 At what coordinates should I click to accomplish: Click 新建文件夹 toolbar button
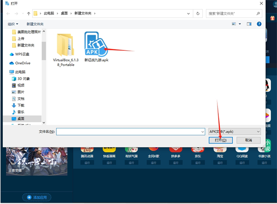(x=35, y=24)
